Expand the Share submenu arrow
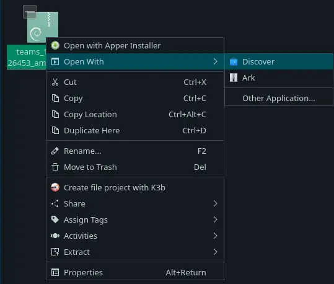Viewport: 334px width, 284px height. (216, 203)
